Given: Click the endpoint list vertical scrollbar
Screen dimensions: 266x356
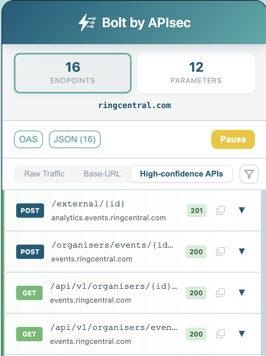Looking at the screenshot, I should pyautogui.click(x=263, y=273).
